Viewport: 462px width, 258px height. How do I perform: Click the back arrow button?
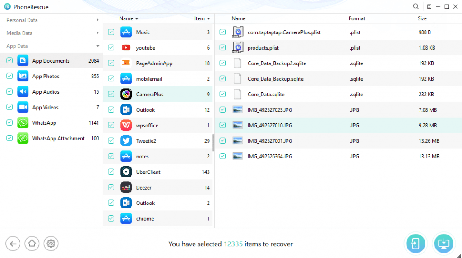pyautogui.click(x=13, y=244)
